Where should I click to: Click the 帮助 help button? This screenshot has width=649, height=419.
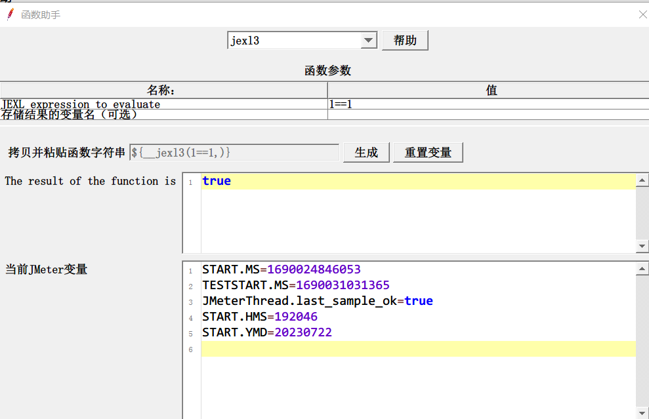(x=405, y=41)
